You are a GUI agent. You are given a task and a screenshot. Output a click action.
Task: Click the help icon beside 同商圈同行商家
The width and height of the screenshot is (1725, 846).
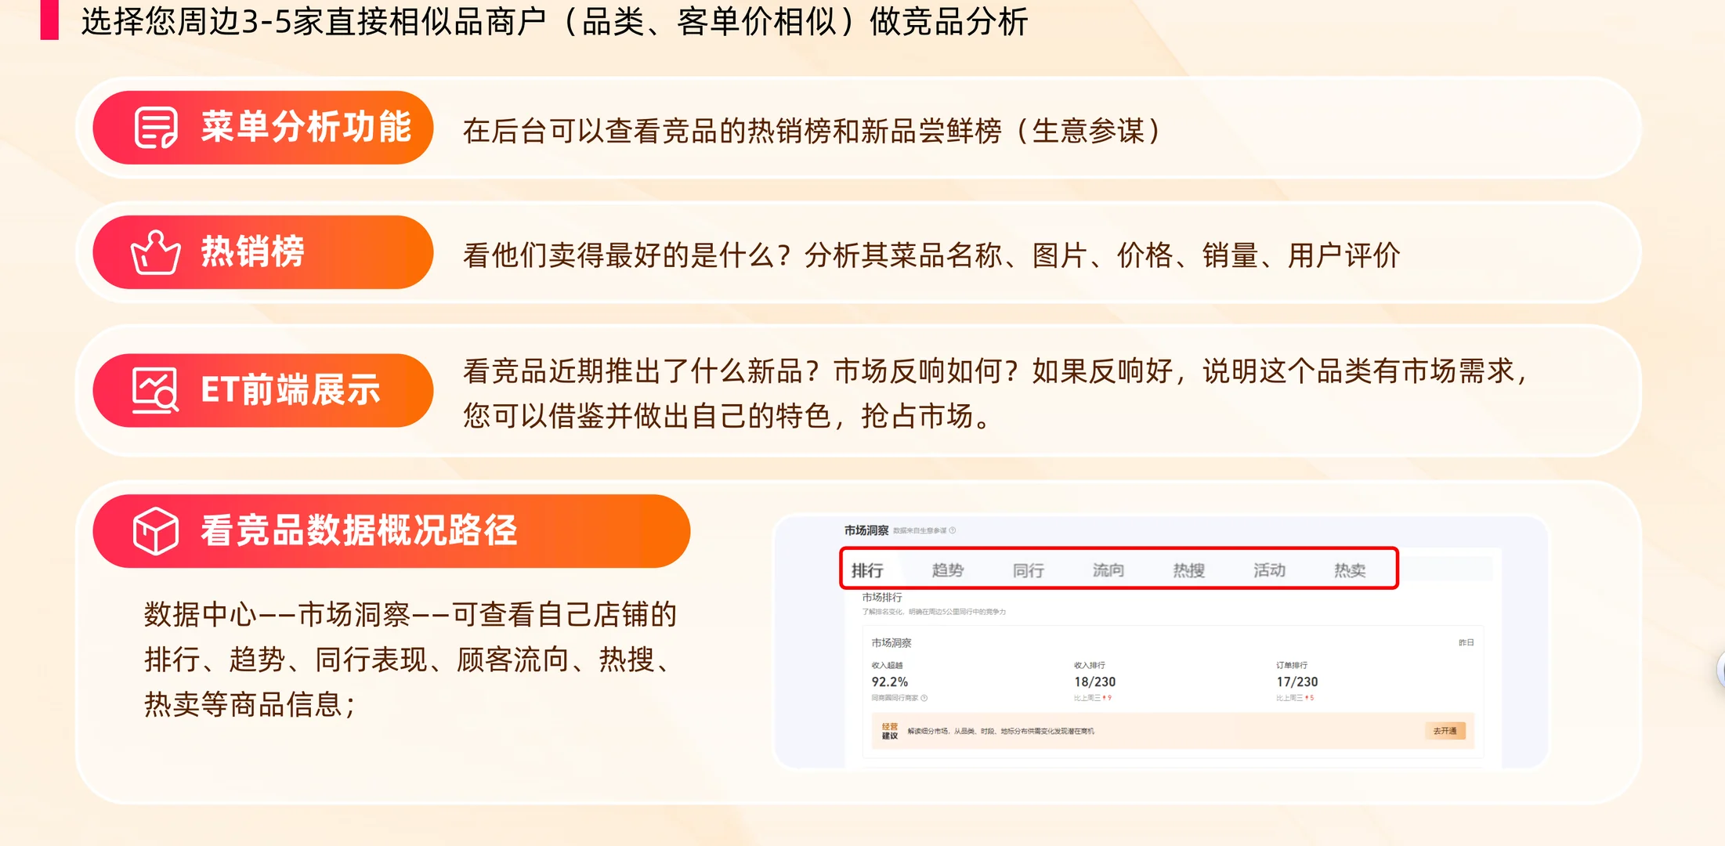click(924, 698)
